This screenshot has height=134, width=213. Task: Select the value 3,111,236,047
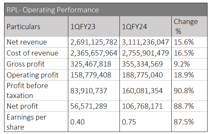(x=145, y=42)
